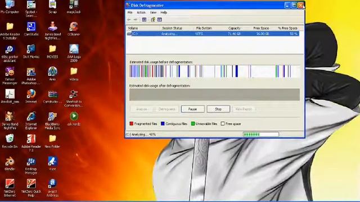Select the CCleaner desktop icon

pos(74,29)
